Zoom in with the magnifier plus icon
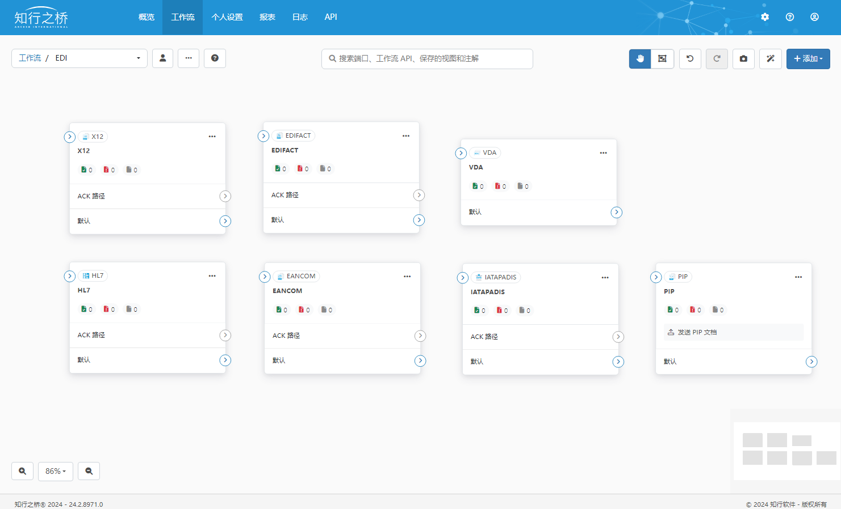 [23, 471]
